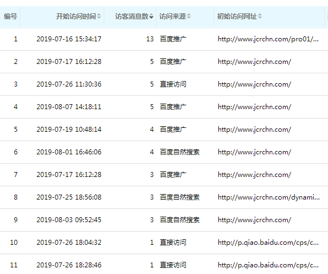Click message count 13 in row 1
328x274 pixels.
tap(150, 39)
